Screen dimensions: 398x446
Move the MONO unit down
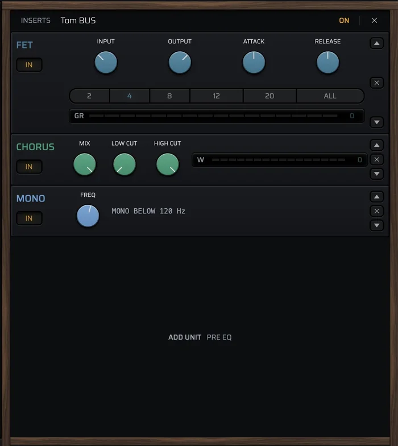376,225
